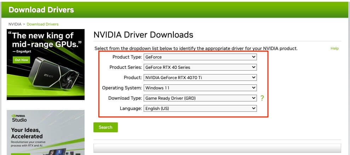Click the NVIDIA Driver Downloads heading

143,35
